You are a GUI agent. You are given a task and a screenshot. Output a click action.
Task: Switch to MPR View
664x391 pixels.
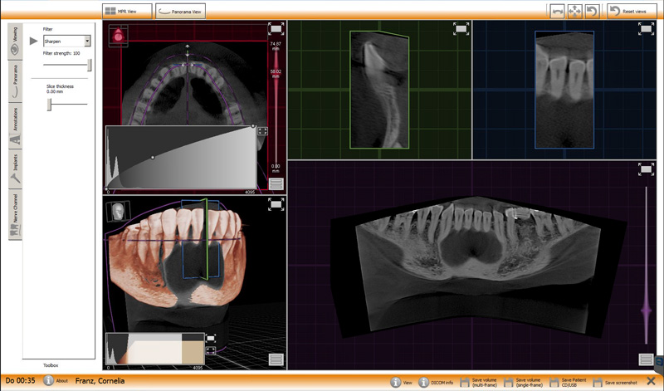click(128, 11)
